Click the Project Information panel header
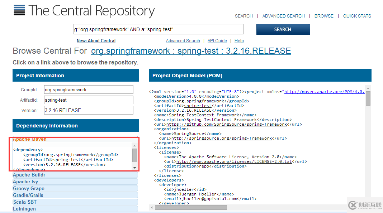The image size is (383, 213). tap(75, 76)
